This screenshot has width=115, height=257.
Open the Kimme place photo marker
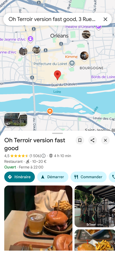coord(84,56)
